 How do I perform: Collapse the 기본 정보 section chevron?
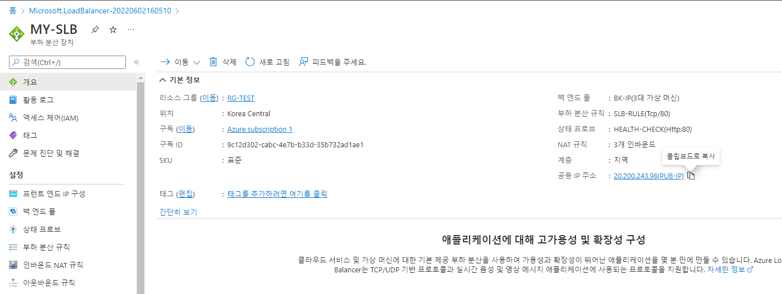click(x=163, y=80)
